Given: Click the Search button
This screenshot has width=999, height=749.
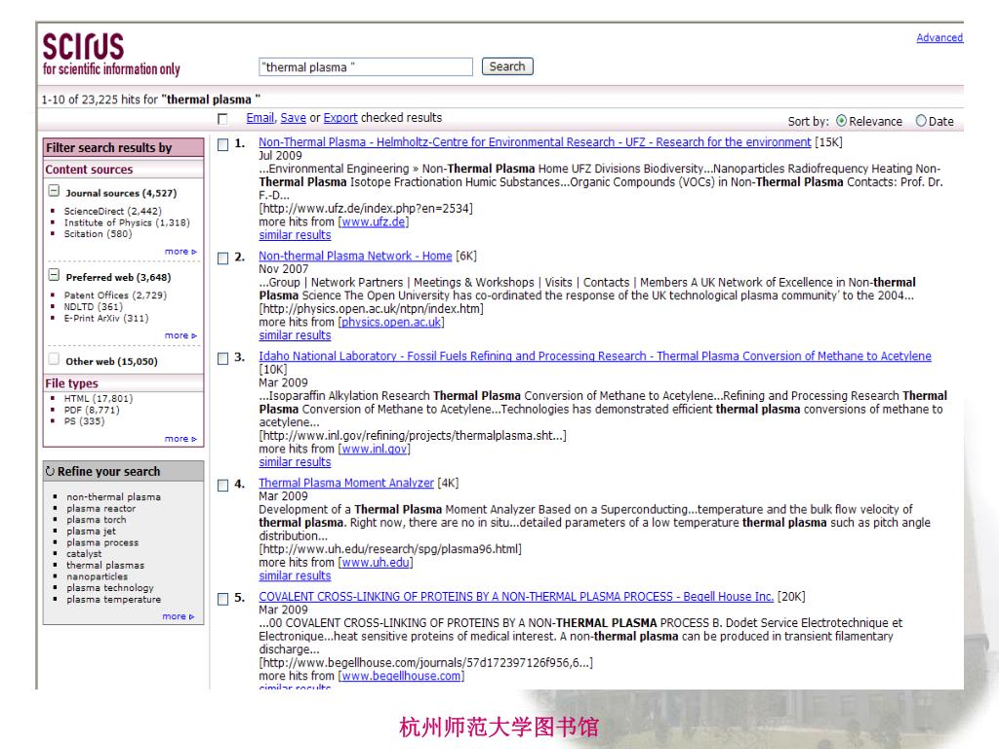Looking at the screenshot, I should [x=507, y=66].
